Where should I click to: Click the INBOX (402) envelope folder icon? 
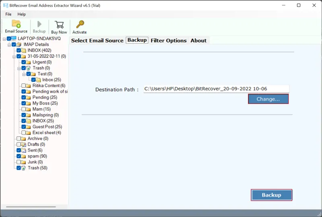pyautogui.click(x=24, y=50)
